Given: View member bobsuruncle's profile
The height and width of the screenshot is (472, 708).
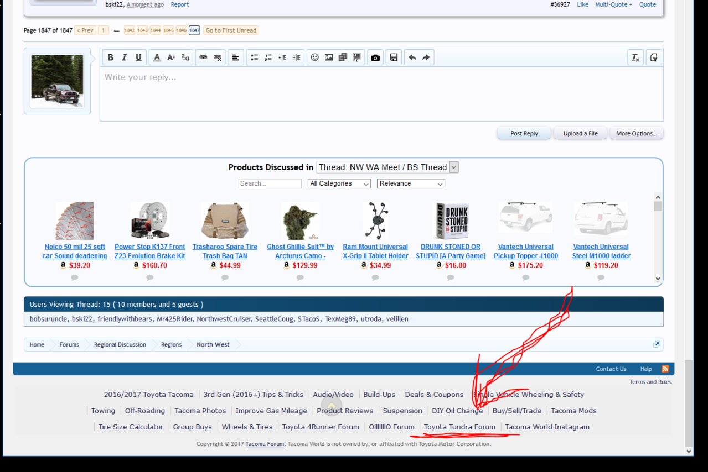Looking at the screenshot, I should (49, 319).
